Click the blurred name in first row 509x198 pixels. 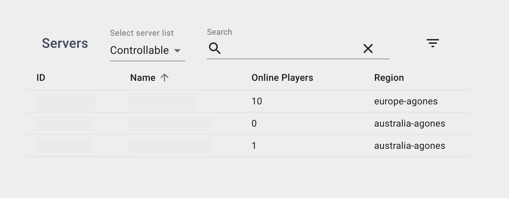coord(162,101)
